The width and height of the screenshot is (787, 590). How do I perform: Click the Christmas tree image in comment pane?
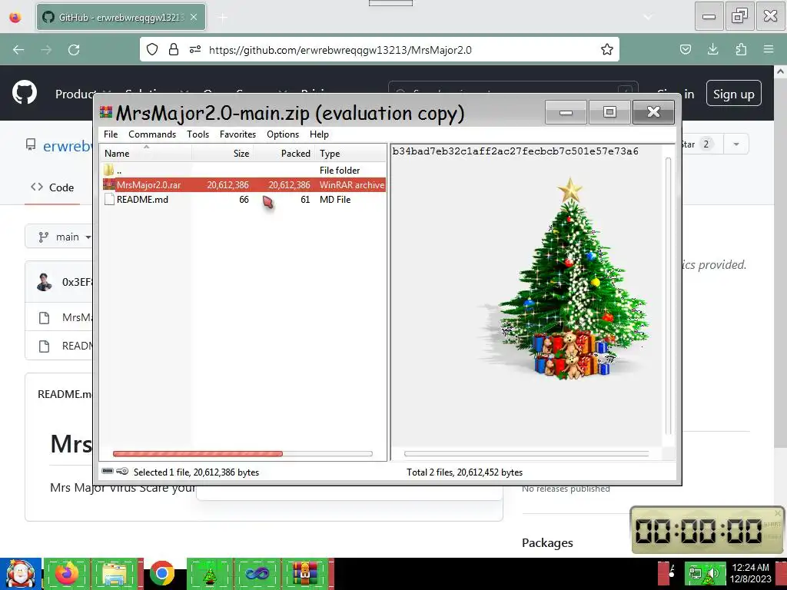[568, 278]
